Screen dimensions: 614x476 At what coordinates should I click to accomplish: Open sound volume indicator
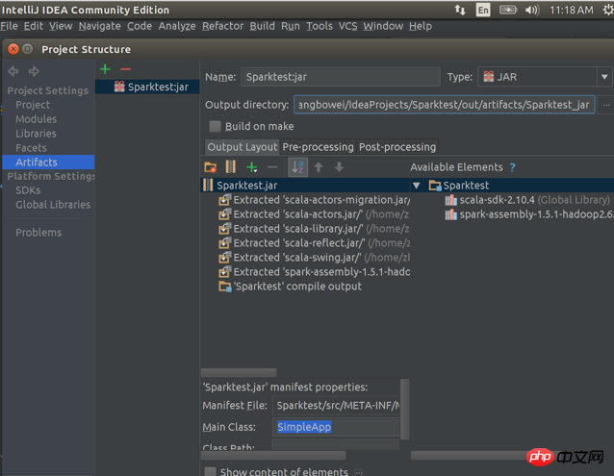point(532,10)
